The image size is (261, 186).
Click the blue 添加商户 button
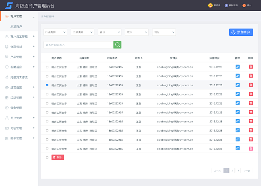coord(241,32)
